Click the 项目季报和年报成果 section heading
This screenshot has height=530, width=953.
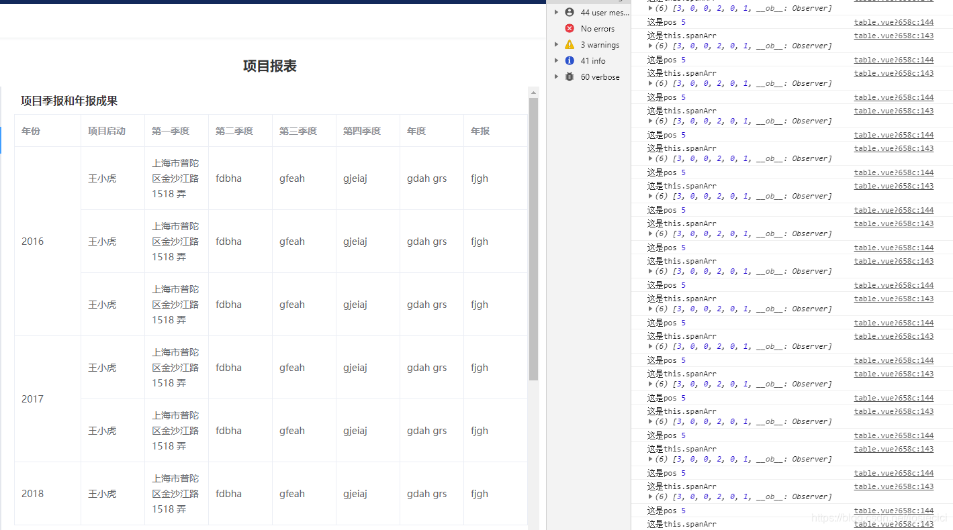(69, 101)
